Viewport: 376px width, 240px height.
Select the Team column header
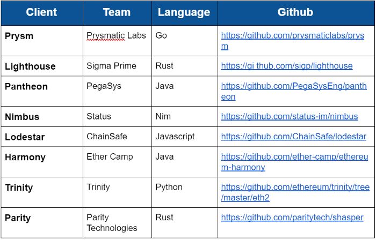click(x=117, y=12)
